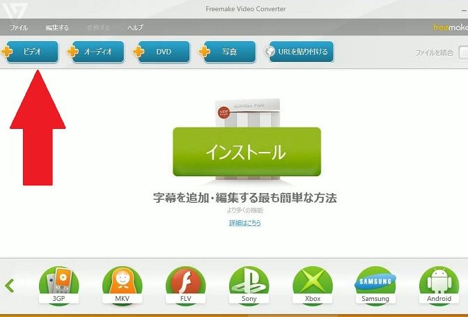
Task: Click the green left arrow in format bar
Action: point(10,286)
